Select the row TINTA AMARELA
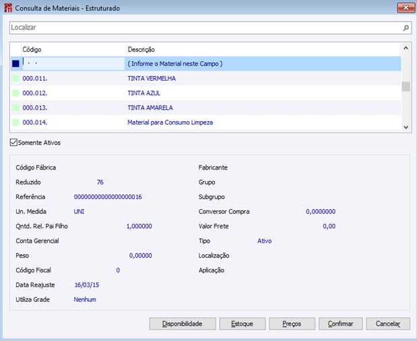 [x=206, y=108]
